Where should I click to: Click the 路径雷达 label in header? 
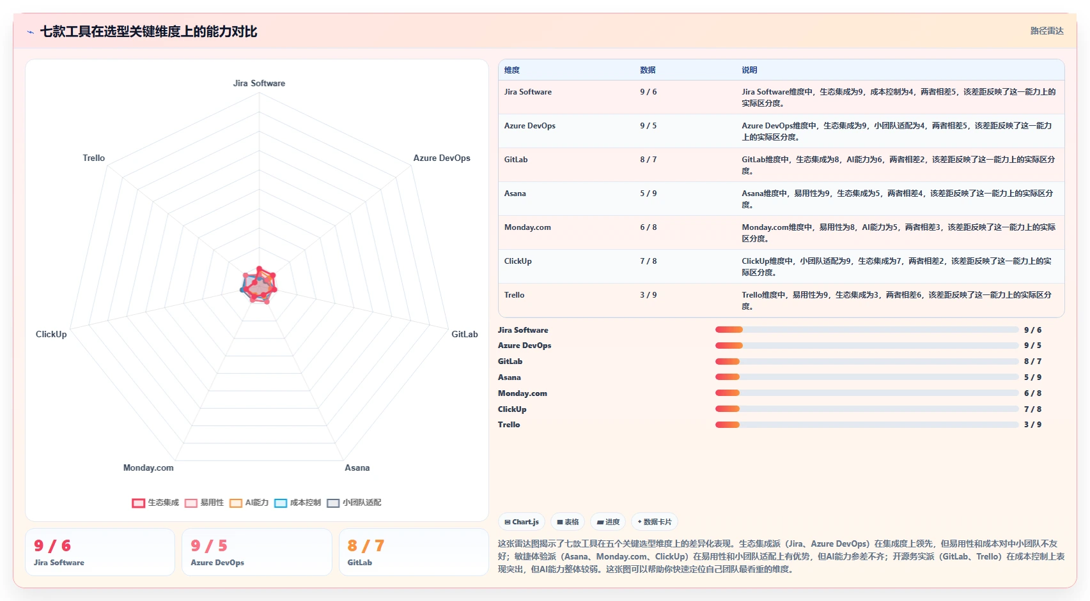coord(1047,31)
